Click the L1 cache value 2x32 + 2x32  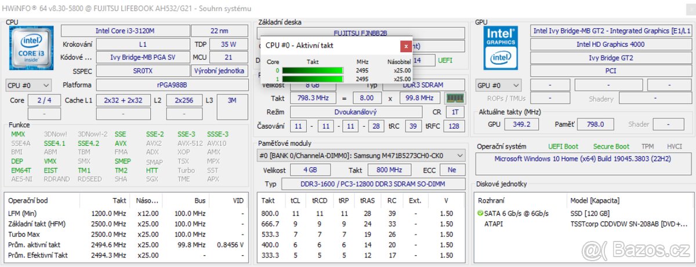click(x=123, y=100)
